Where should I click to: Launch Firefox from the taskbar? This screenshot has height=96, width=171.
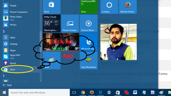[92, 93]
